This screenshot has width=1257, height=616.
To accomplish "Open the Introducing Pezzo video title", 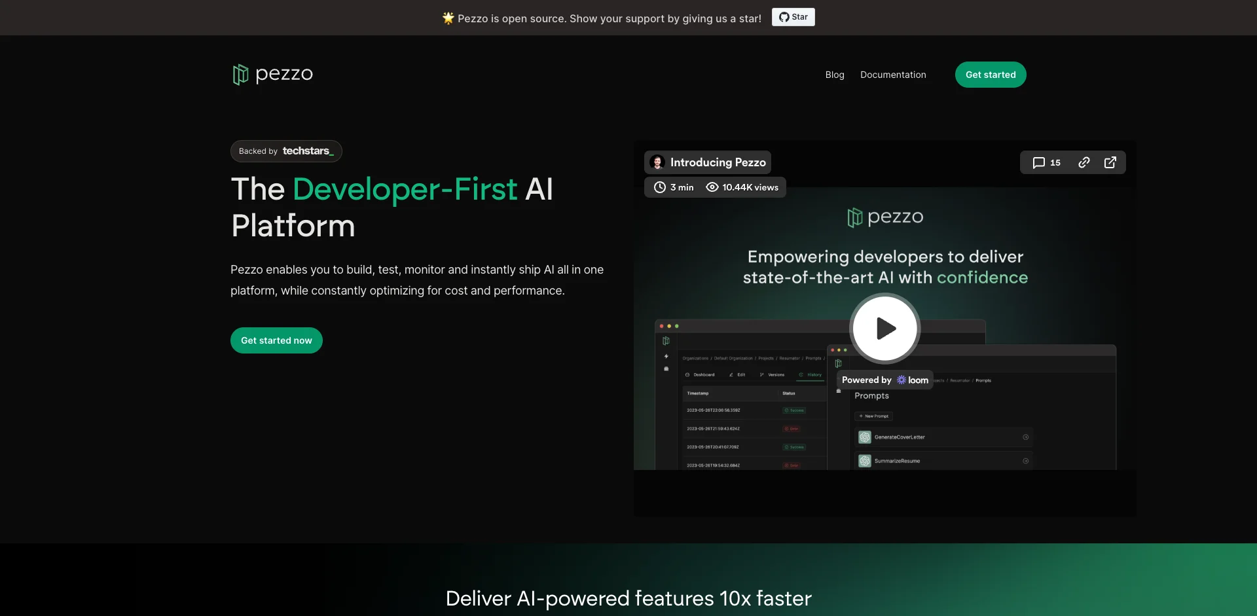I will pos(718,162).
